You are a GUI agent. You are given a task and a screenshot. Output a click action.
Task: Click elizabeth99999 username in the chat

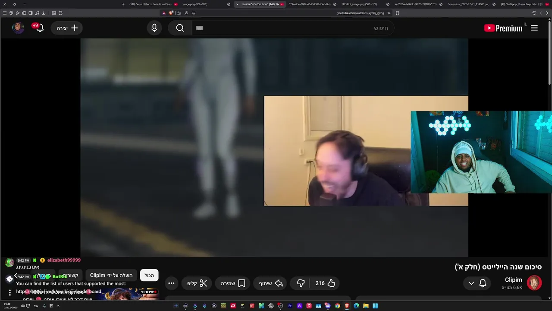(64, 260)
